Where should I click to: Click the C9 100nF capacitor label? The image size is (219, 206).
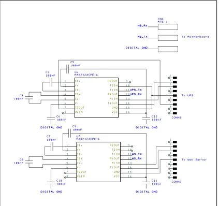[x=77, y=128]
